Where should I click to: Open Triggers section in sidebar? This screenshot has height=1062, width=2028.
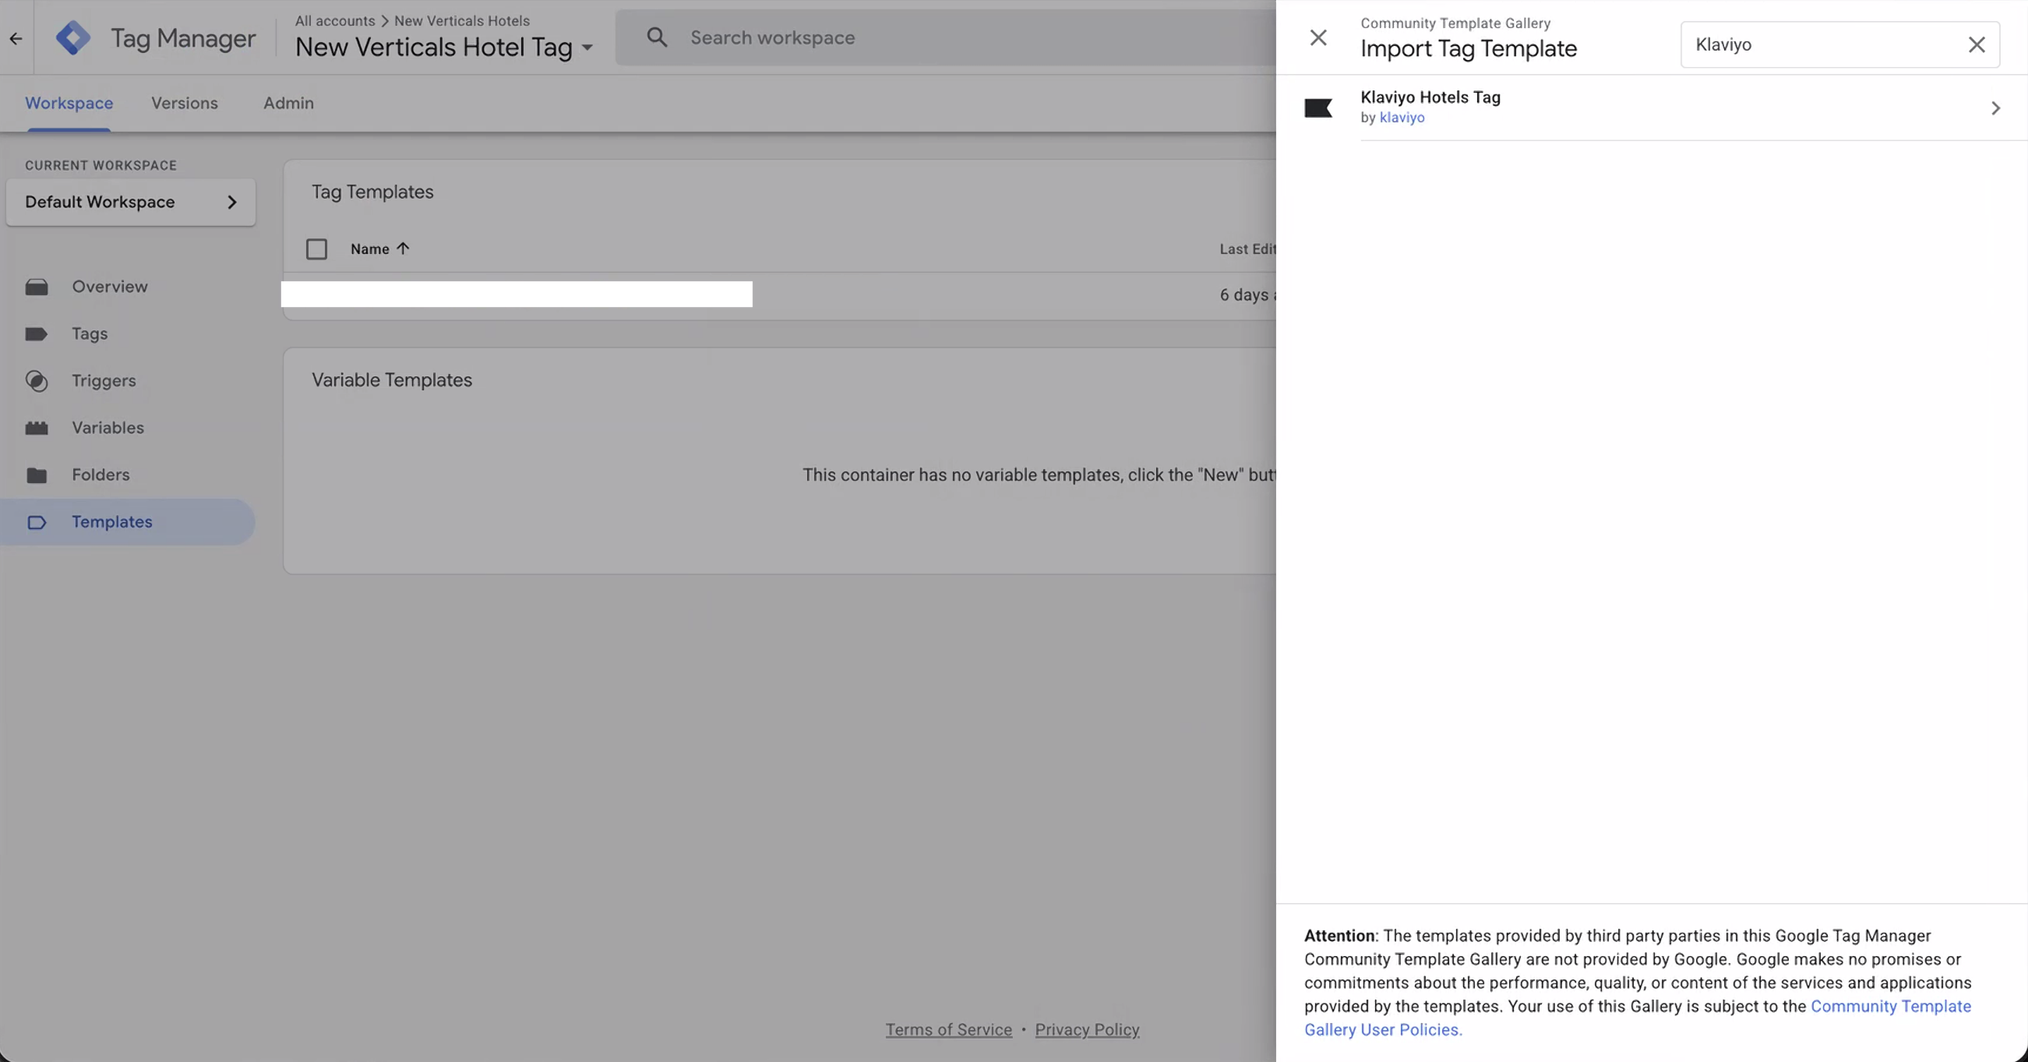(x=103, y=381)
